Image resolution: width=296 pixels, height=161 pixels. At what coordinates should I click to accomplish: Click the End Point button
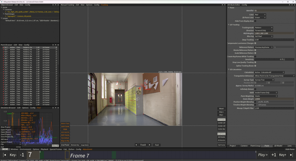tap(65, 145)
